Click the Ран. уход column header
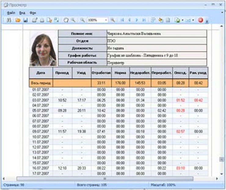 click(198, 73)
